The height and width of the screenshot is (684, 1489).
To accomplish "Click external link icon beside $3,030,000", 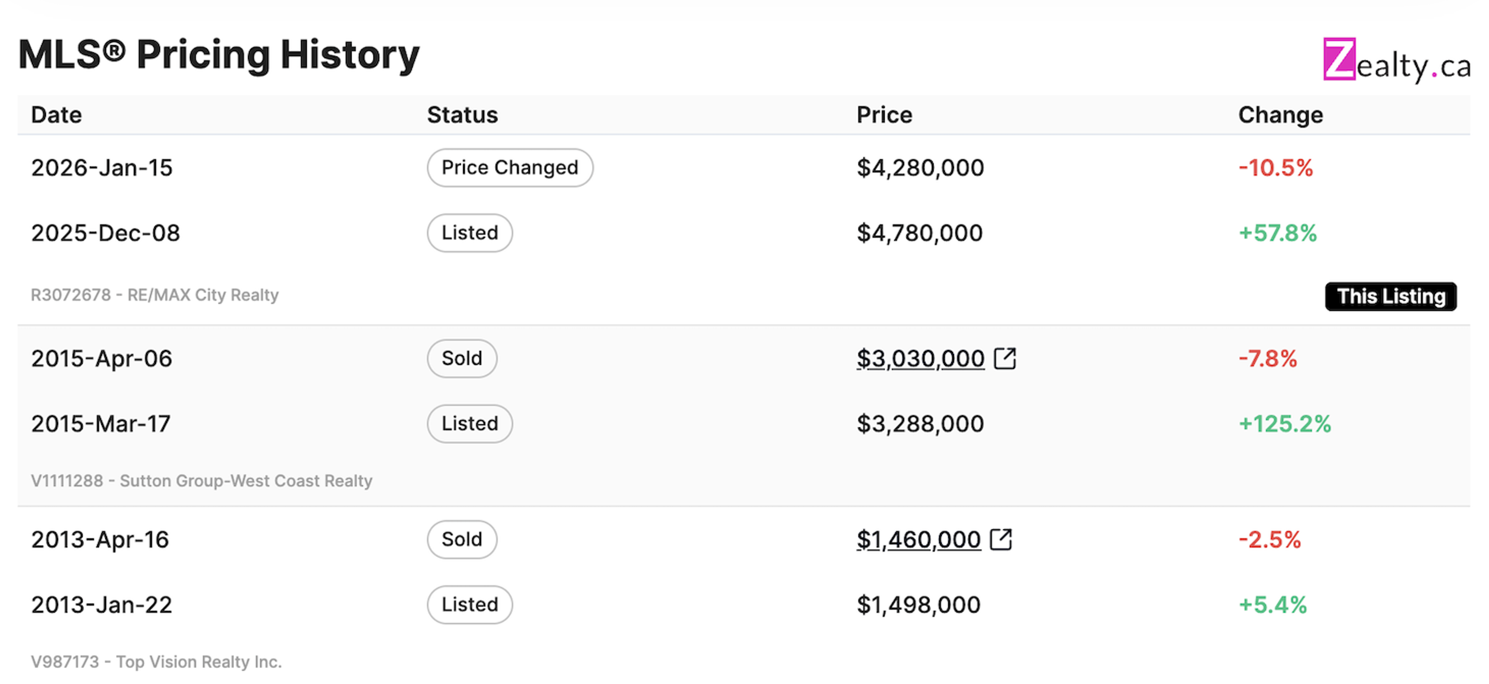I will point(1005,358).
